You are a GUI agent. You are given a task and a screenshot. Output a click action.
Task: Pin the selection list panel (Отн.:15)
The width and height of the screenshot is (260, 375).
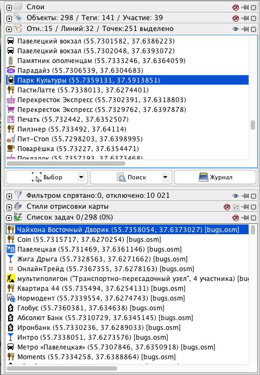[245, 29]
